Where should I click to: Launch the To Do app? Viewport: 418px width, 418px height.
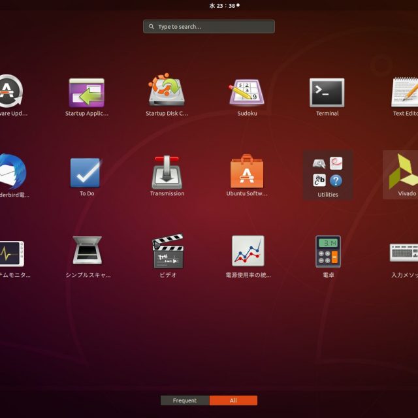pos(86,172)
